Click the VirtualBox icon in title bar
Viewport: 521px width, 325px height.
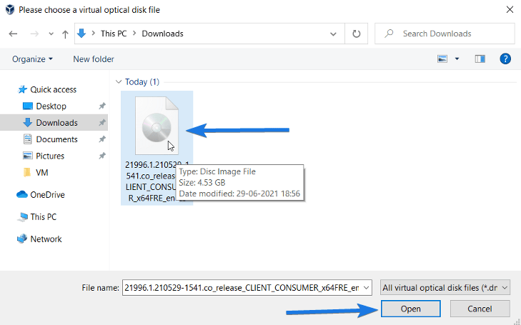pyautogui.click(x=10, y=9)
